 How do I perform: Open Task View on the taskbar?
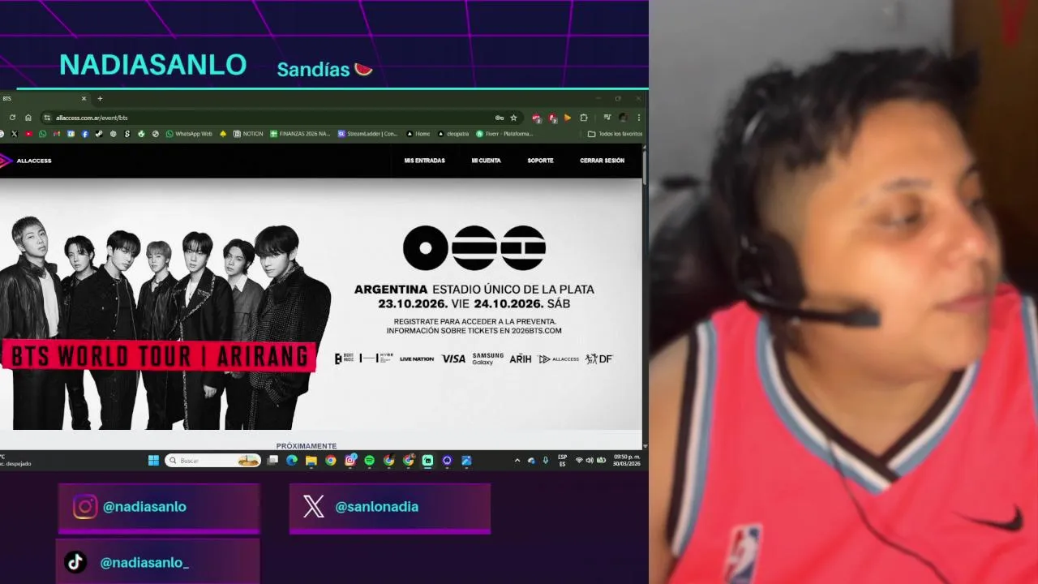[272, 461]
